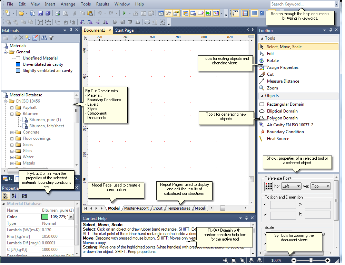This screenshot has height=265, width=345.
Task: Switch to the Start Page tab
Action: (x=124, y=30)
